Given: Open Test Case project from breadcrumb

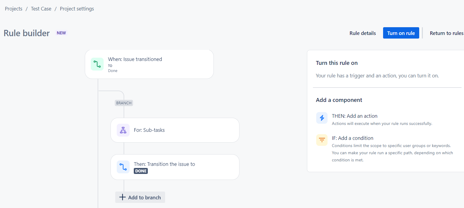Looking at the screenshot, I should pos(41,9).
